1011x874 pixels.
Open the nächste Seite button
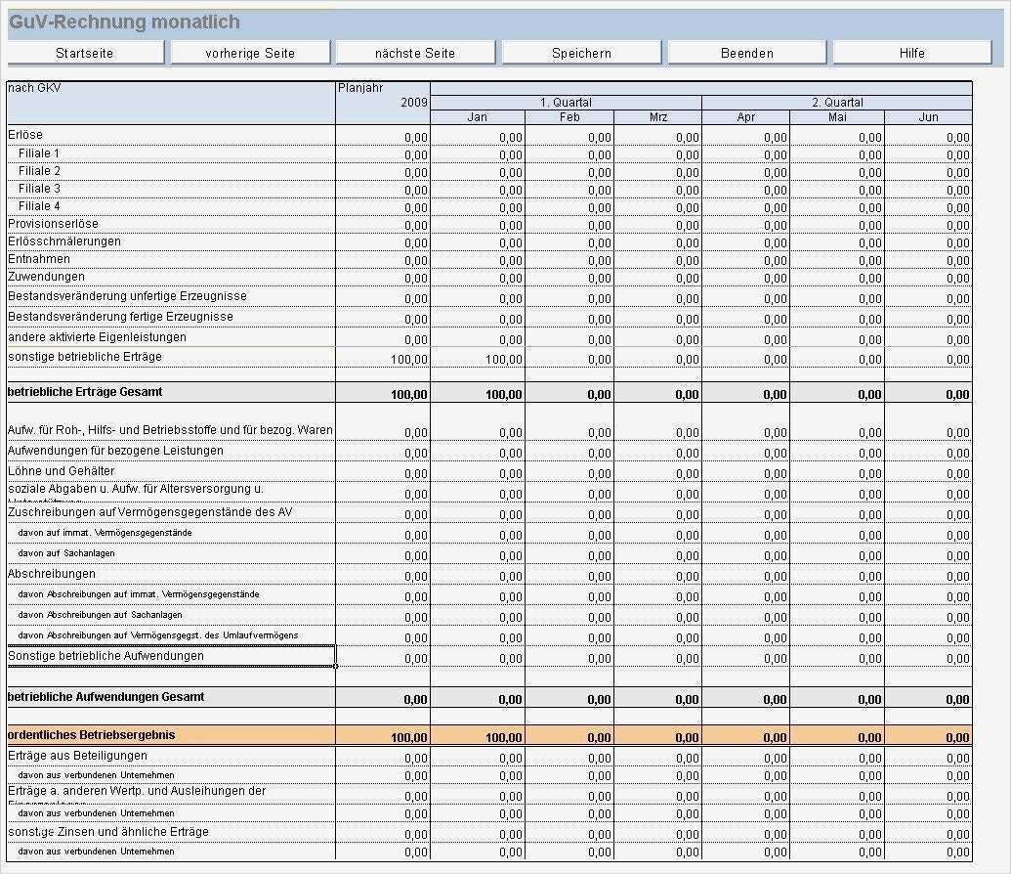415,53
